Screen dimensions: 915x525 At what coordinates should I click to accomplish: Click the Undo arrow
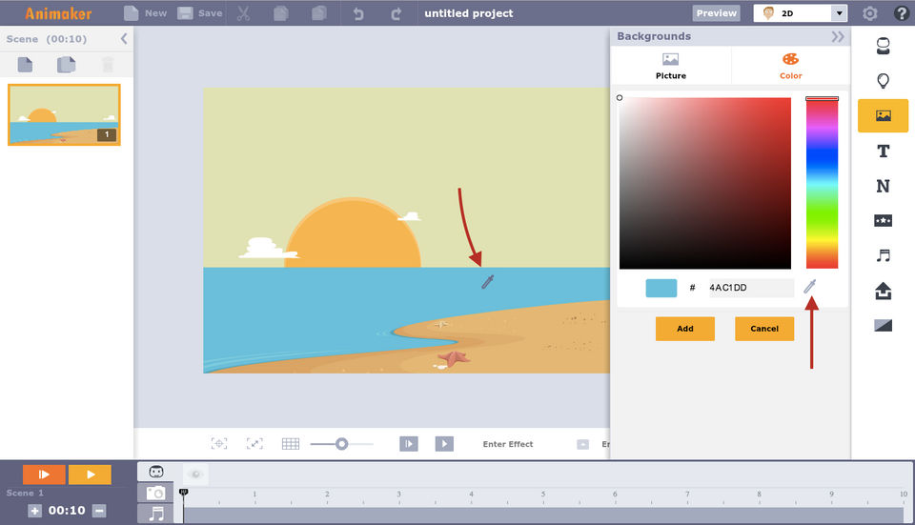pyautogui.click(x=358, y=14)
